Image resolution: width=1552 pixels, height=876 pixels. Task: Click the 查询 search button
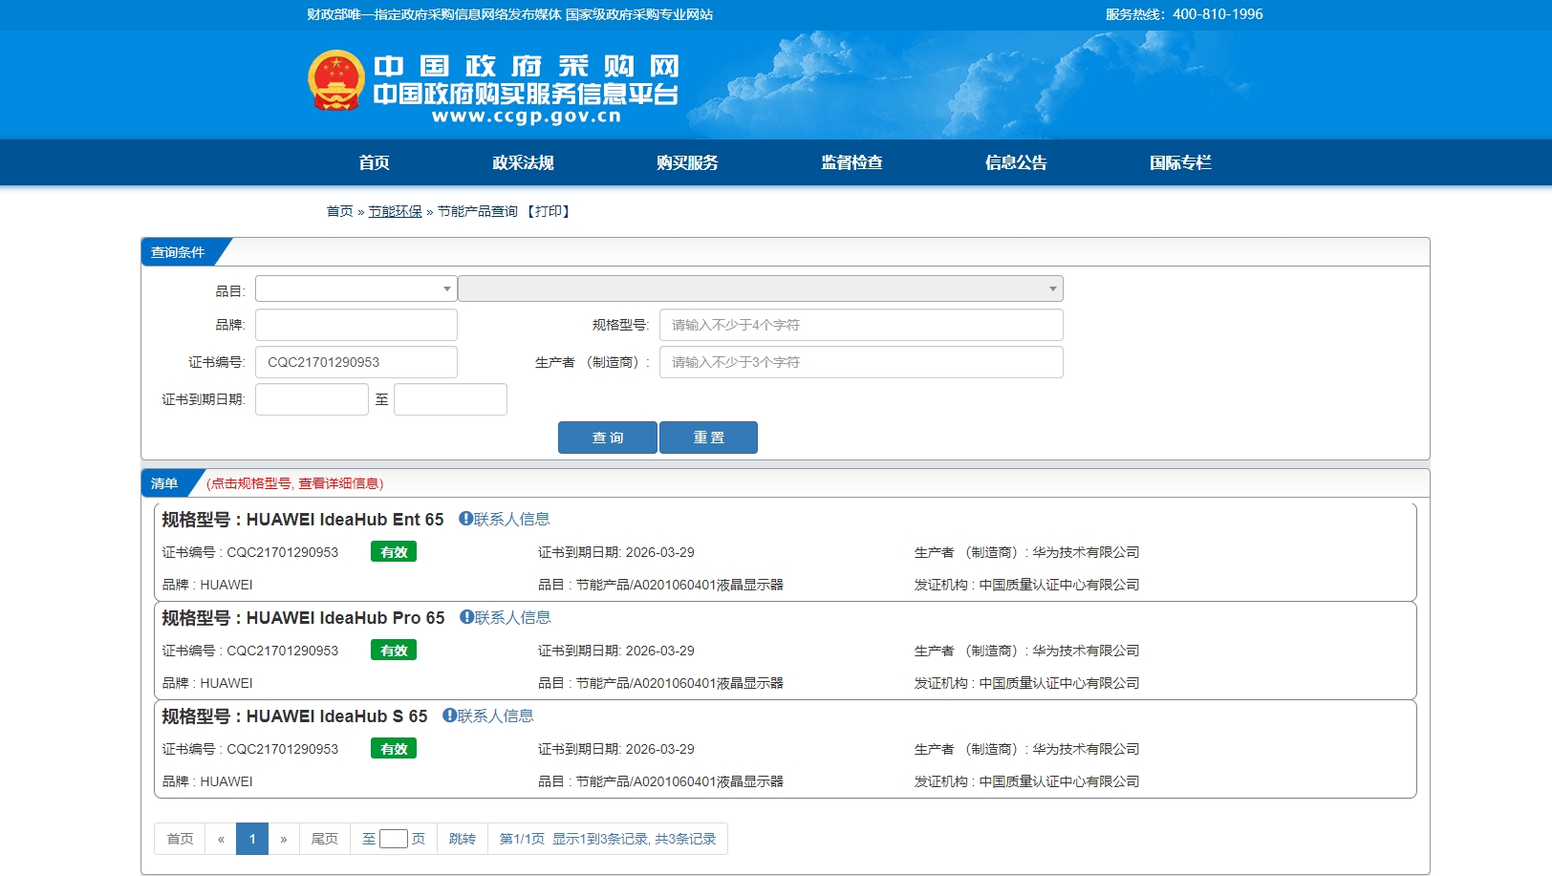608,438
